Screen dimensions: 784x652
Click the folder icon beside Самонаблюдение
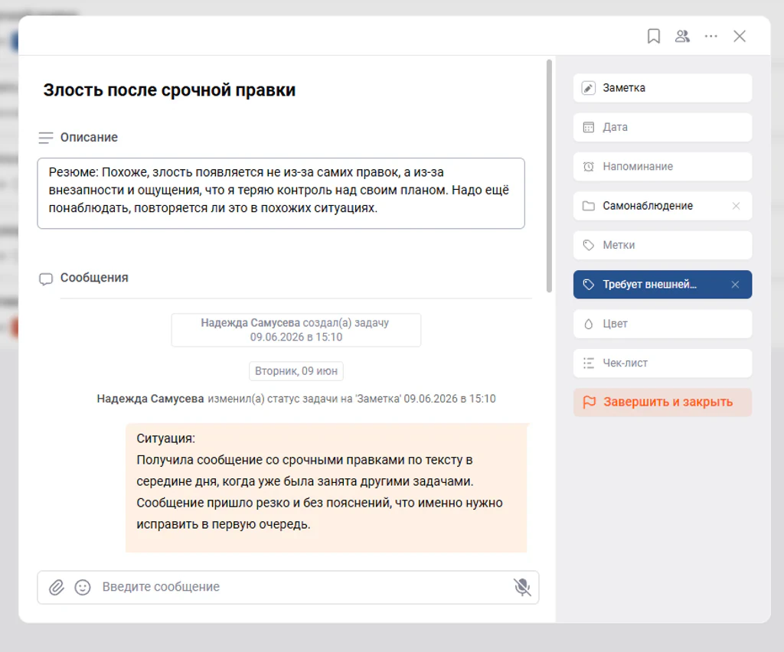tap(589, 206)
